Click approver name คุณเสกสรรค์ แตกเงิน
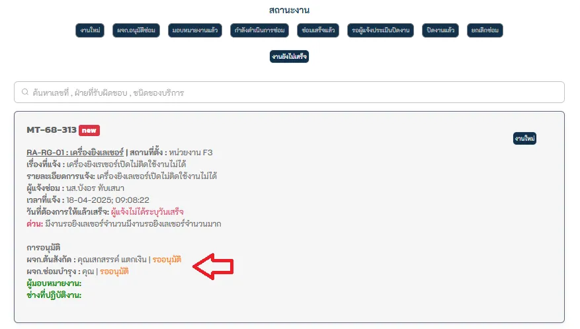Viewport: 580px width, 329px height. pos(112,260)
